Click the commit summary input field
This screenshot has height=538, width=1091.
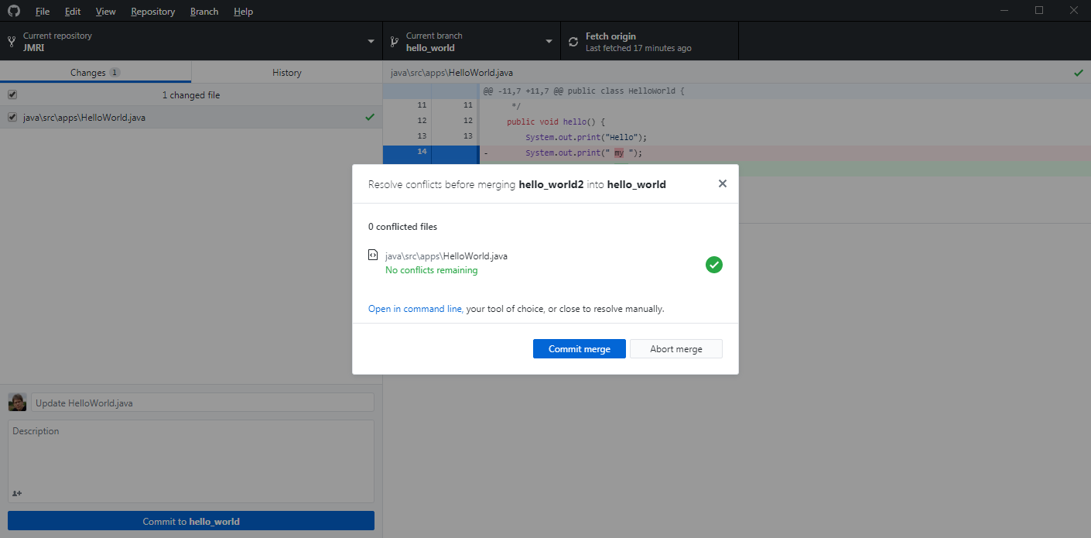[x=202, y=403]
